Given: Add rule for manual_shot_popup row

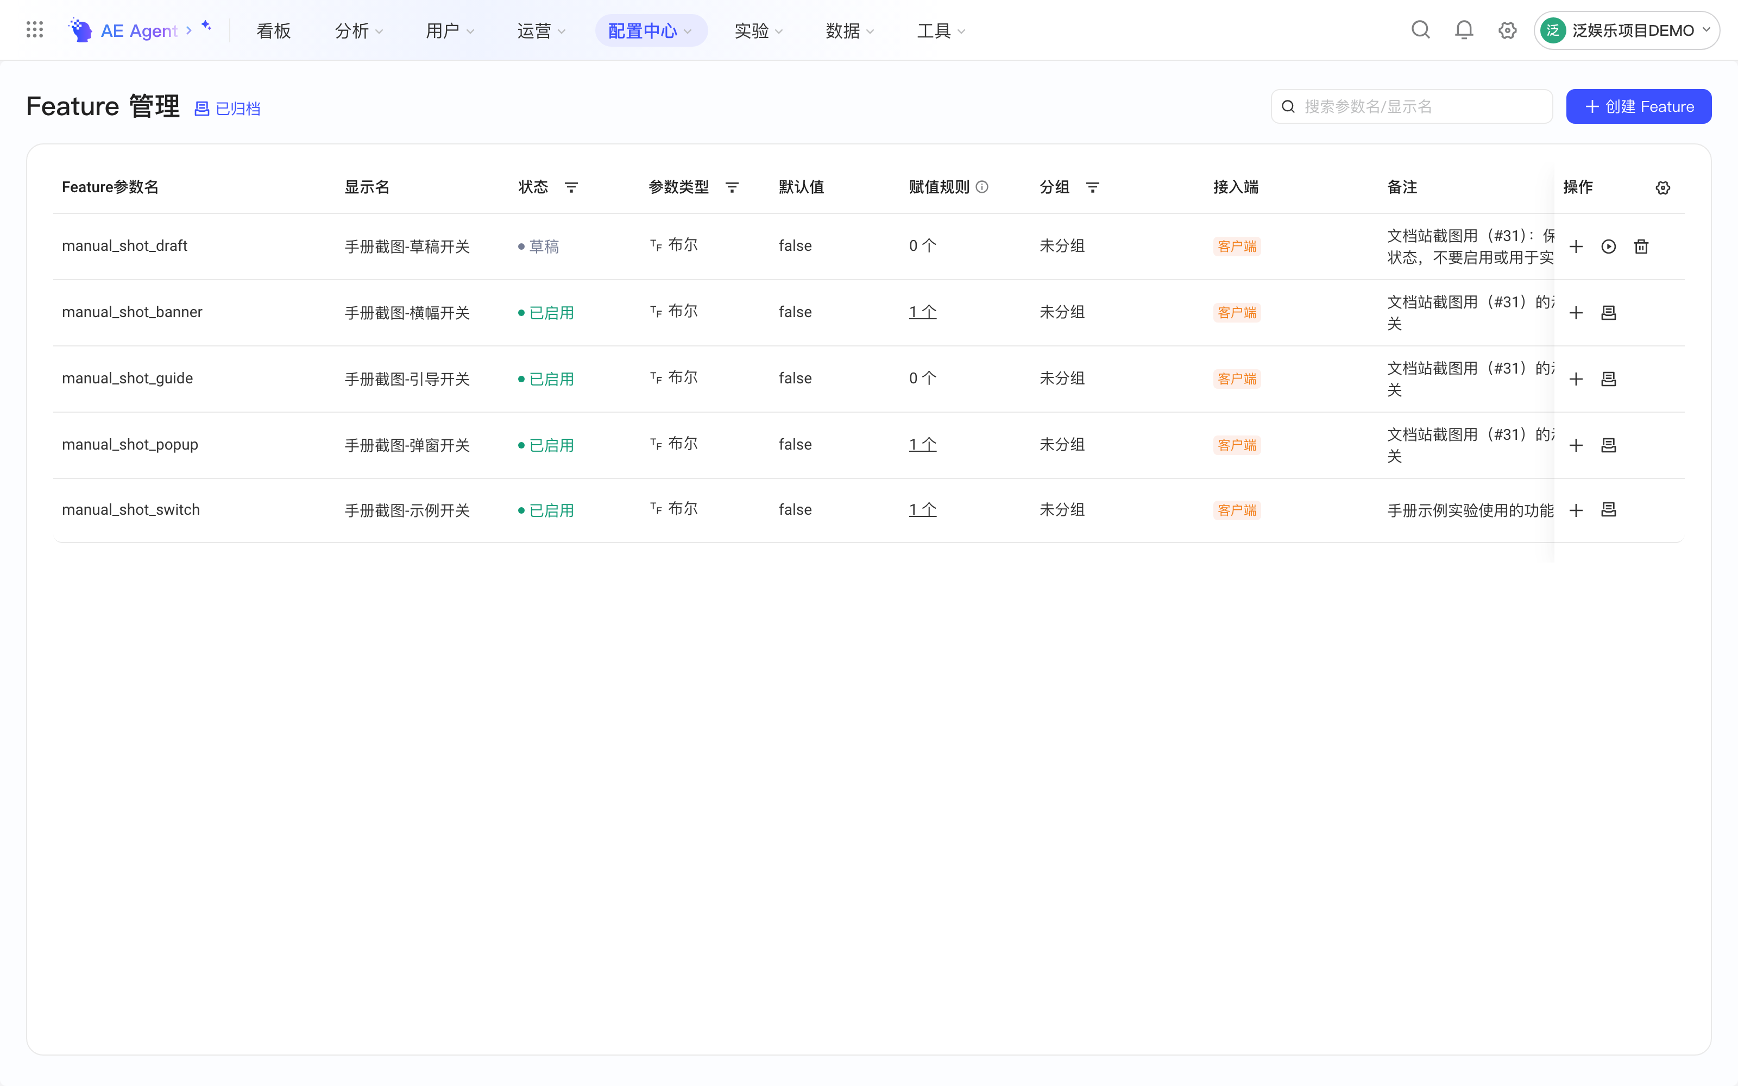Looking at the screenshot, I should point(1576,445).
